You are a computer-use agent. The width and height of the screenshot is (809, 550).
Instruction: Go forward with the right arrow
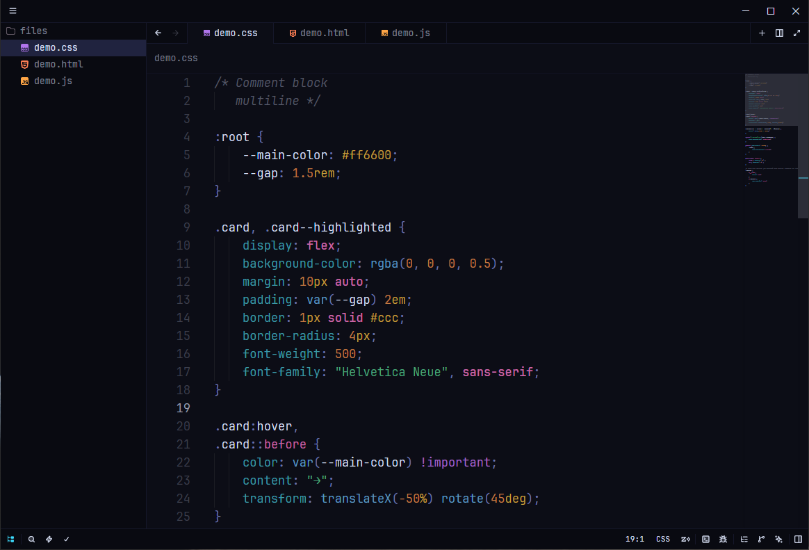click(x=175, y=33)
